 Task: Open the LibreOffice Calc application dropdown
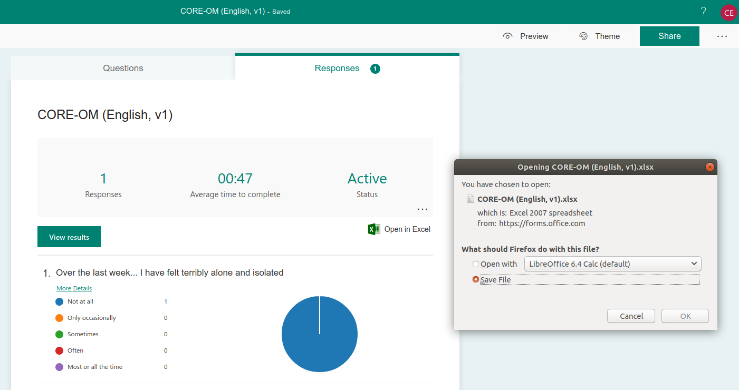click(x=612, y=264)
